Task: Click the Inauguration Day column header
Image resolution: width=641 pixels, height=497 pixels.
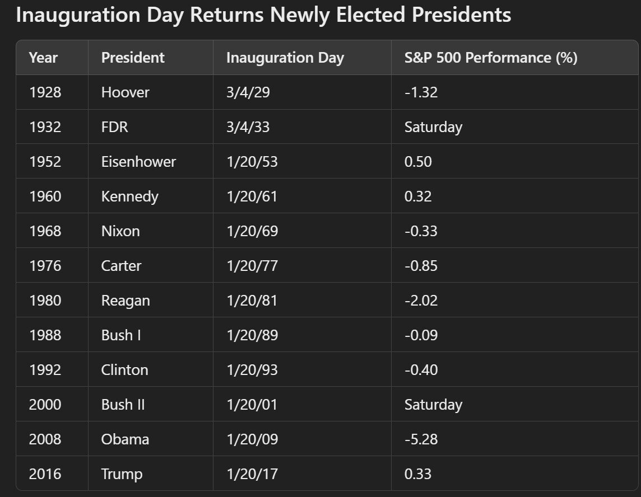Action: 285,58
